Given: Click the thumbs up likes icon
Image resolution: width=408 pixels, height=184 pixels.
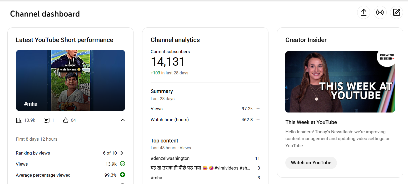Looking at the screenshot, I should (66, 120).
